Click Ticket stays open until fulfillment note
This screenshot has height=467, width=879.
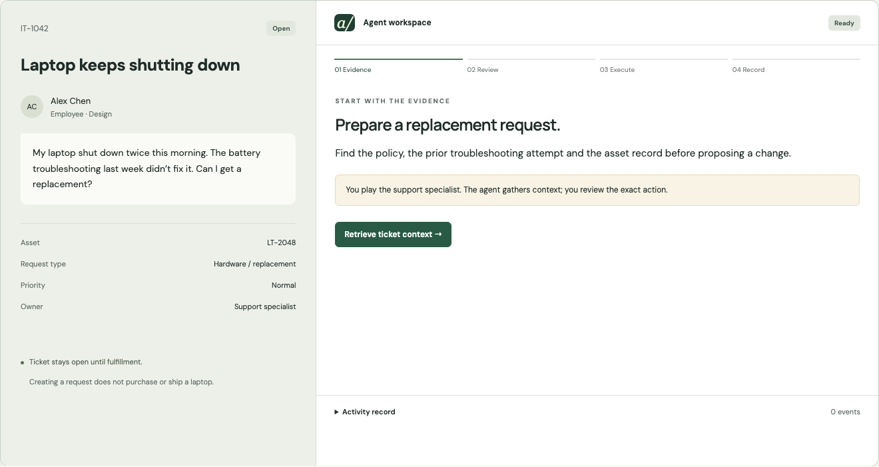click(86, 362)
